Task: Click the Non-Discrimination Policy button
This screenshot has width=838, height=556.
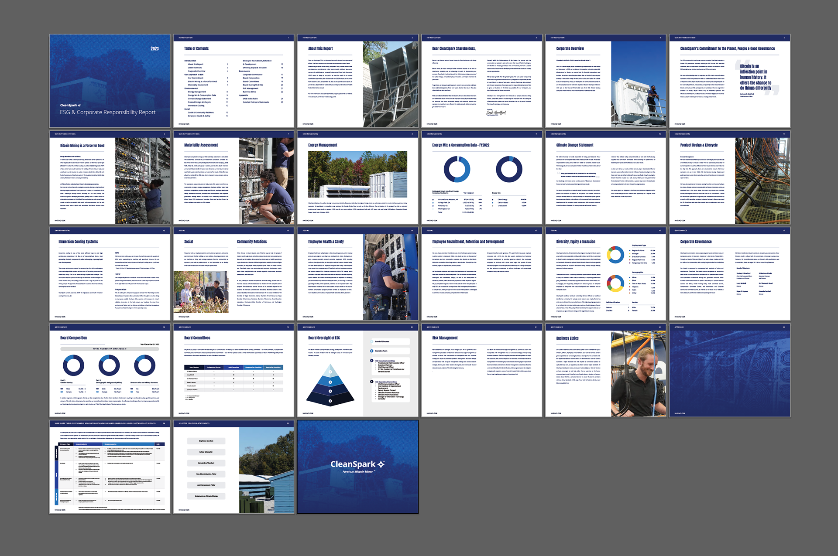Action: pos(206,474)
